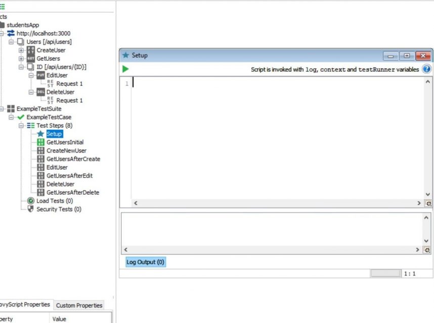
Task: Switch to the Custom Properties tab
Action: [x=79, y=305]
